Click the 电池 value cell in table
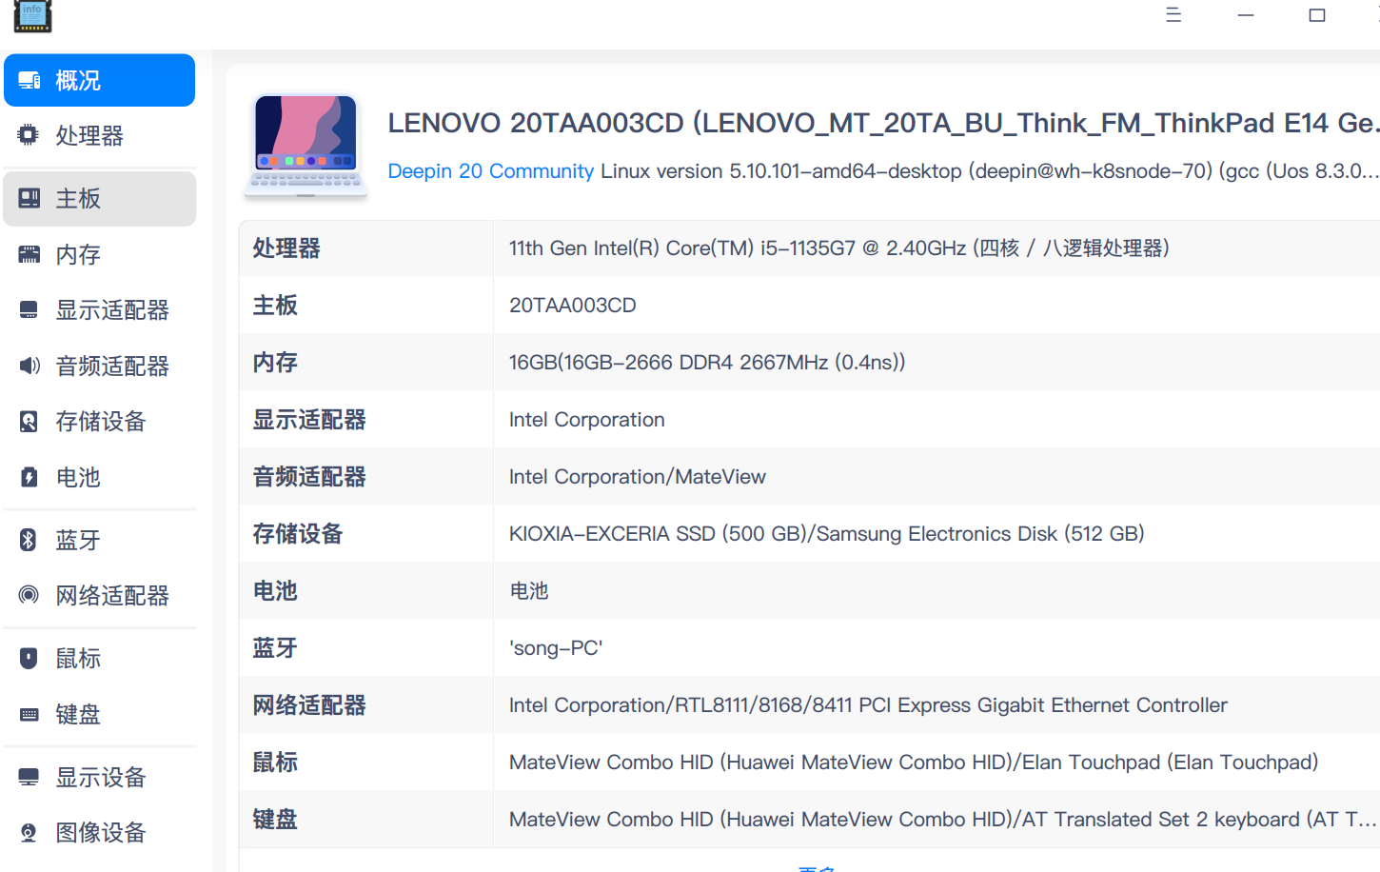This screenshot has height=872, width=1380. tap(529, 591)
